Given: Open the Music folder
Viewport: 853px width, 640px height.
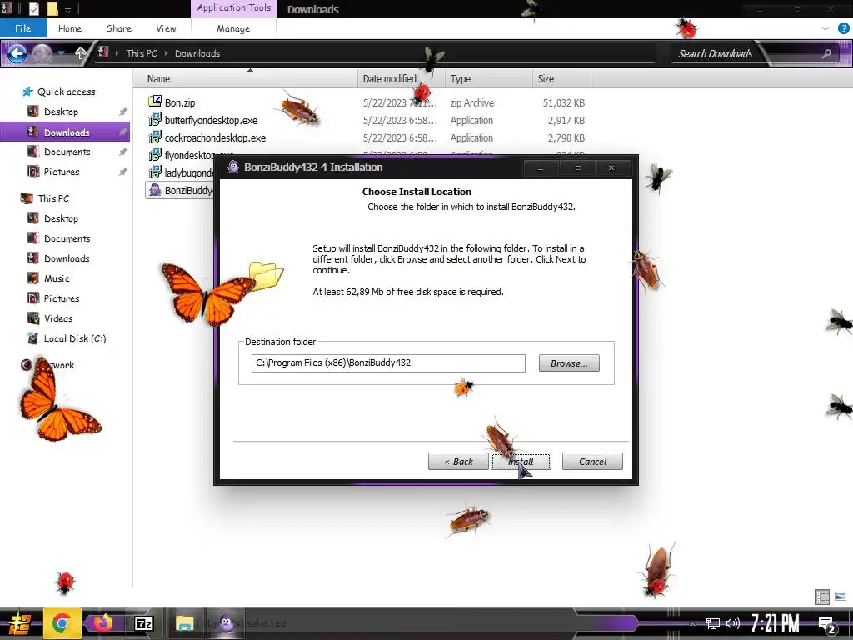Looking at the screenshot, I should (x=57, y=278).
